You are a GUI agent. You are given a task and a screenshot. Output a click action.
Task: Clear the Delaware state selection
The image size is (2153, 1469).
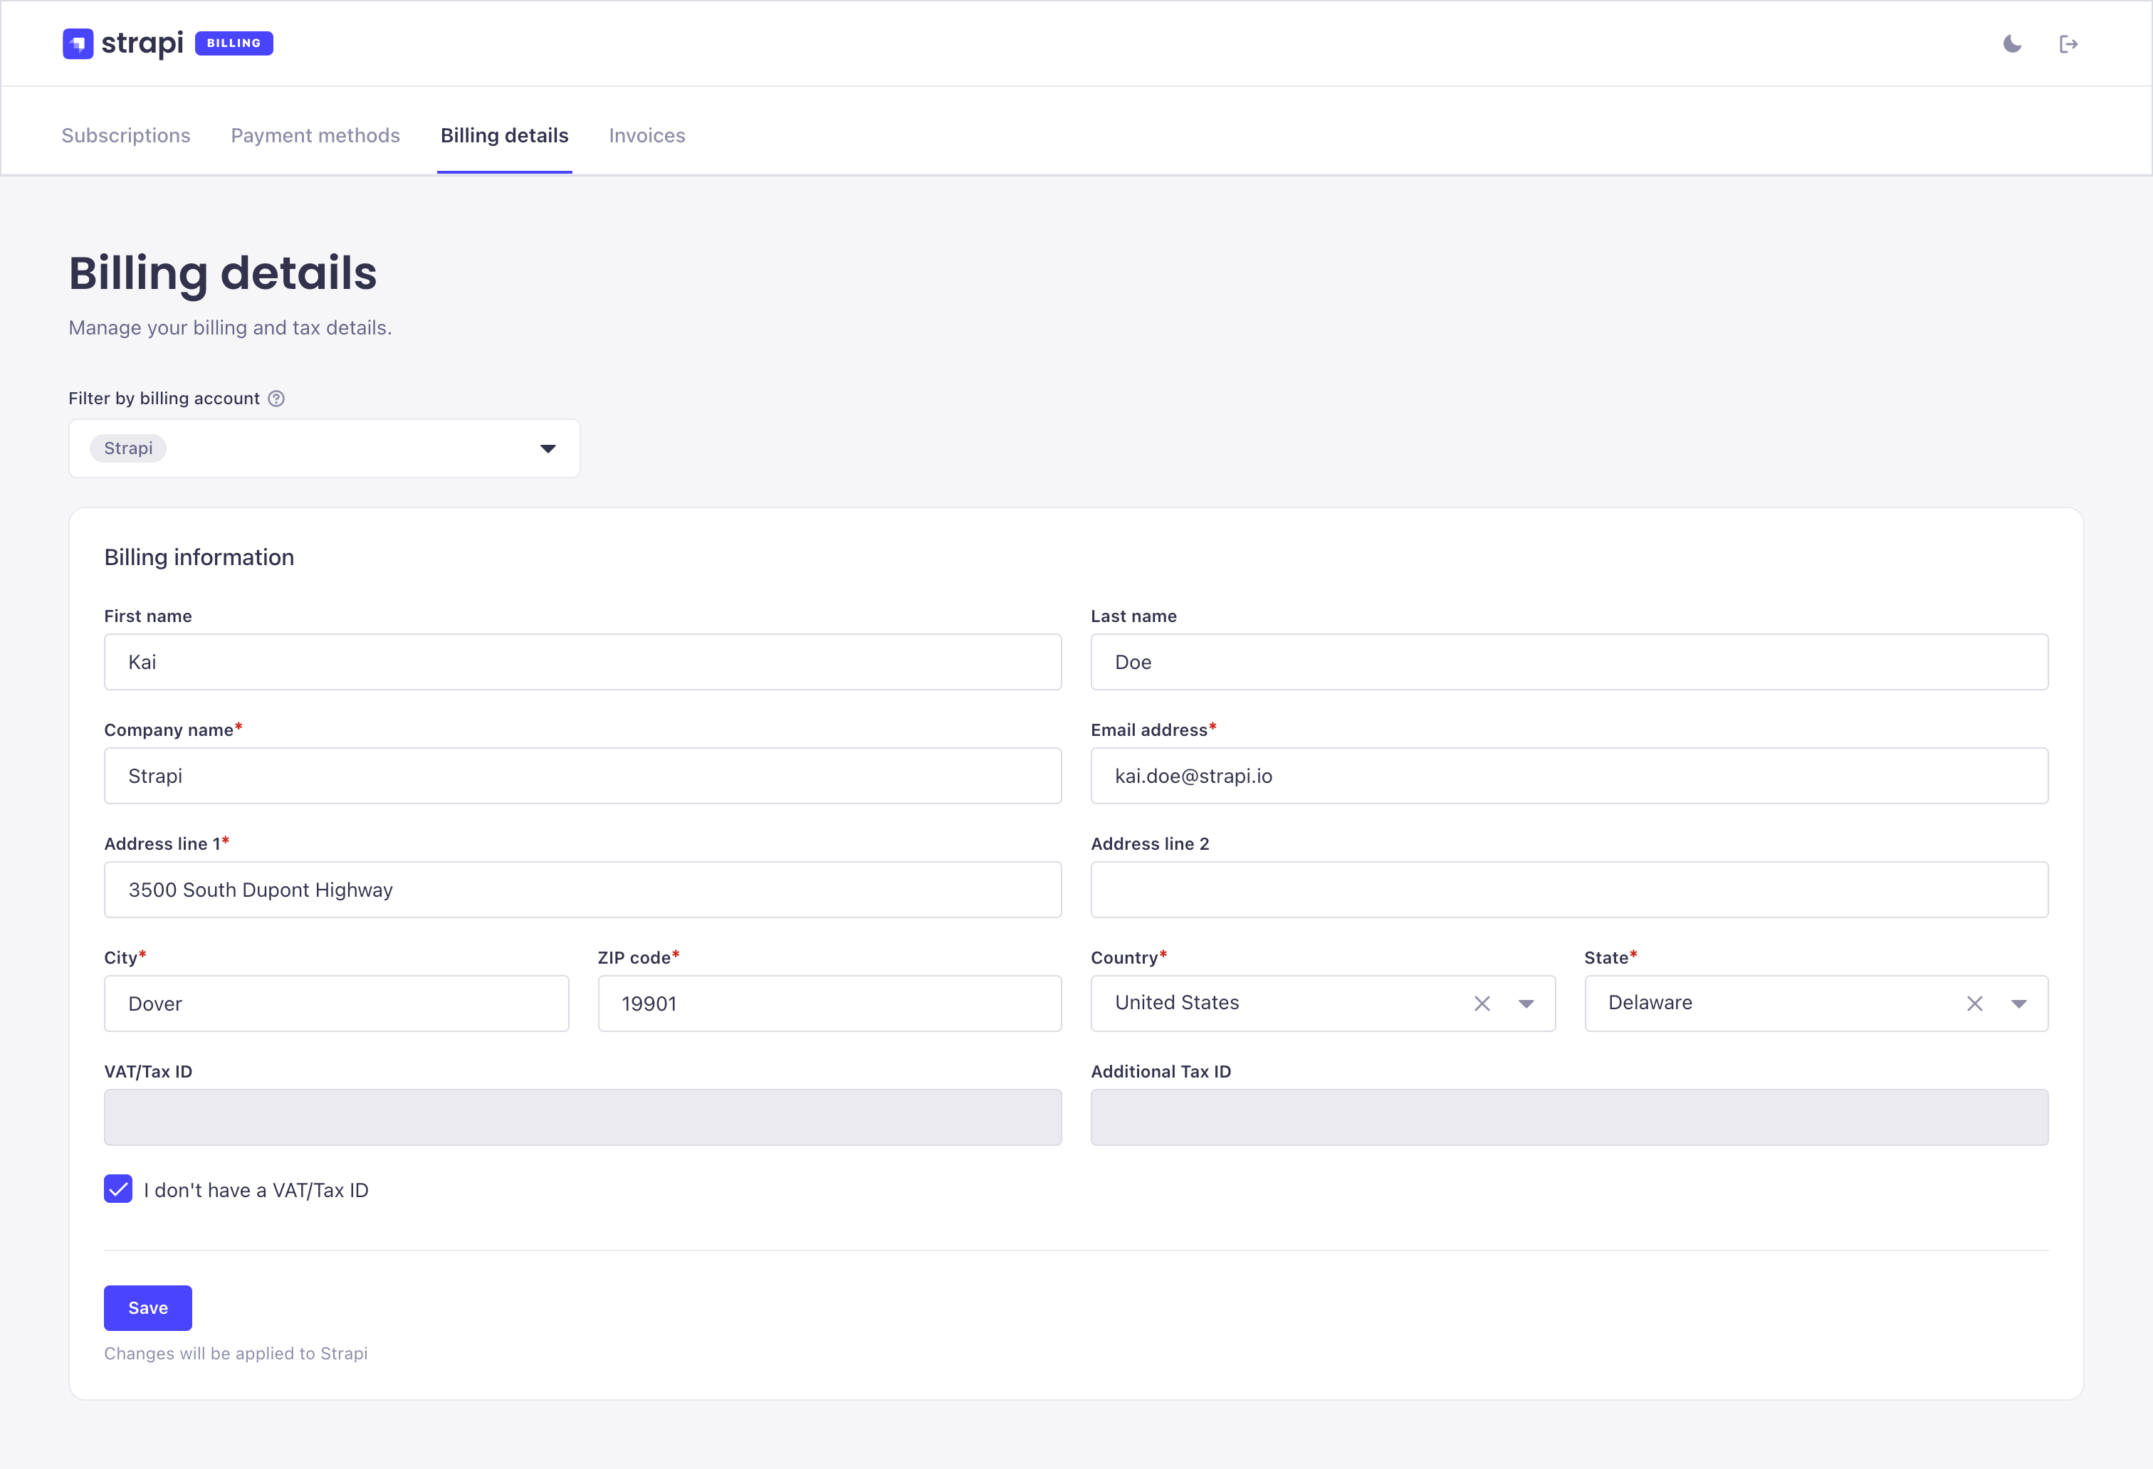pyautogui.click(x=1974, y=1003)
